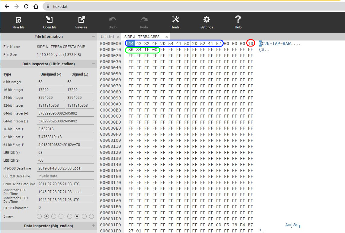
Task: Click the LEB128 (±) value -60
Action: point(65,160)
